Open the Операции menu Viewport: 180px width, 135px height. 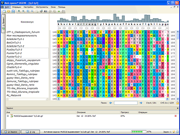(17, 6)
